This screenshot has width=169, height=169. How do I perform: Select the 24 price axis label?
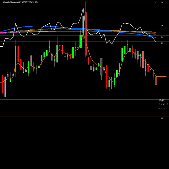162,37
